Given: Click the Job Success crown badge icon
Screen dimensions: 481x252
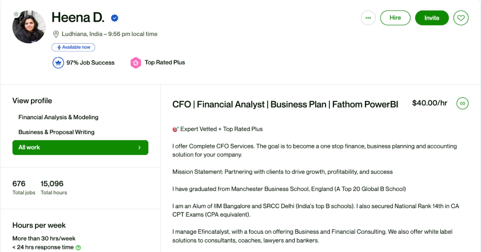Looking at the screenshot, I should 58,62.
